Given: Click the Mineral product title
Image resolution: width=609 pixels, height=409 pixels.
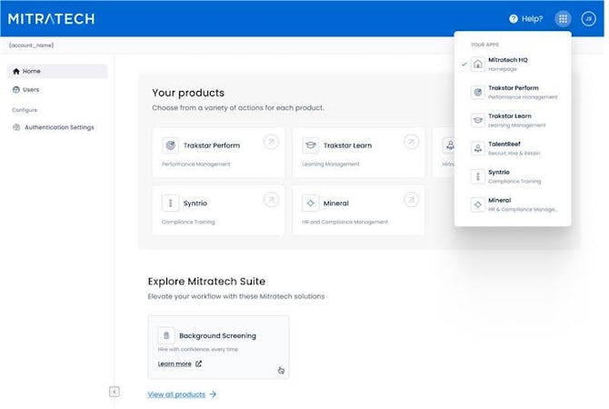Looking at the screenshot, I should 336,204.
